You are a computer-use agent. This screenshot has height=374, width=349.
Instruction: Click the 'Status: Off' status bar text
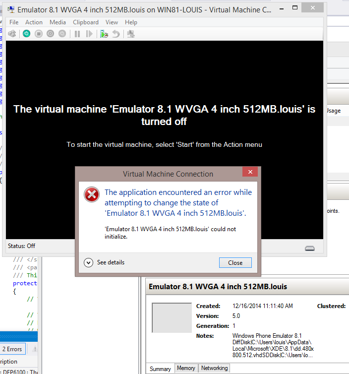[x=21, y=246]
